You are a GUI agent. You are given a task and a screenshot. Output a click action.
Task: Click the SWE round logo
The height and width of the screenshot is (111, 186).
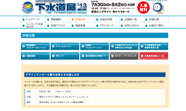coord(28,7)
